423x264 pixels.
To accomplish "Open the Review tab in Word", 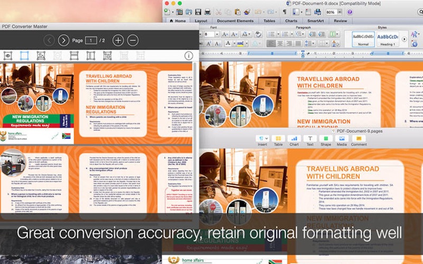I will tap(341, 21).
